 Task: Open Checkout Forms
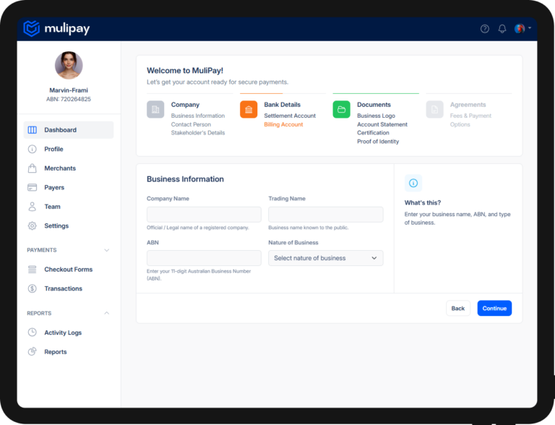pyautogui.click(x=69, y=270)
